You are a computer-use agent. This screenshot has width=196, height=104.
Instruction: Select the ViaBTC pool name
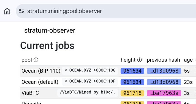click(30, 93)
